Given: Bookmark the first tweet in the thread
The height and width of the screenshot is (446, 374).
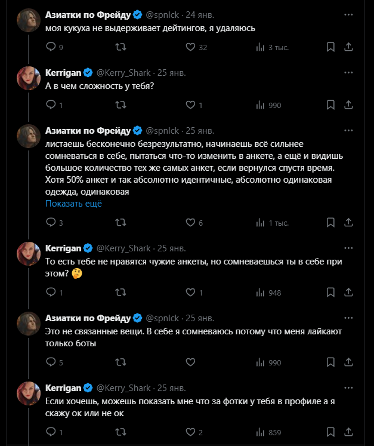Looking at the screenshot, I should coord(330,47).
